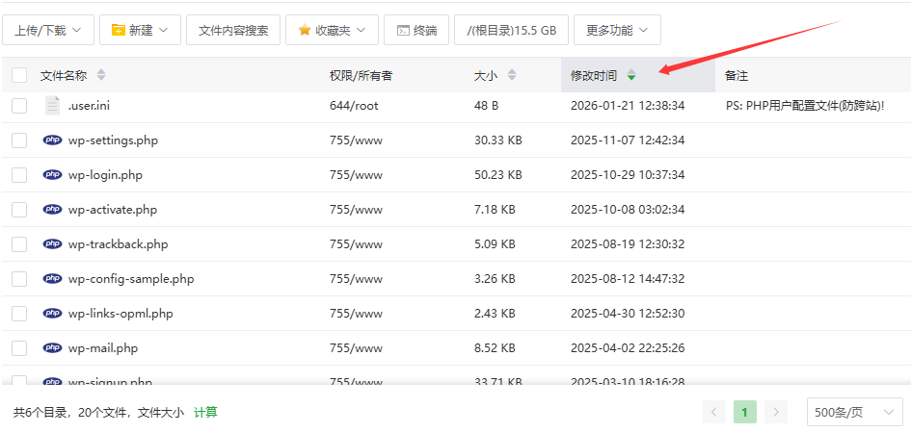Click the PHP icon of wp-trackback.php
Screen dimensions: 911x433
52,244
